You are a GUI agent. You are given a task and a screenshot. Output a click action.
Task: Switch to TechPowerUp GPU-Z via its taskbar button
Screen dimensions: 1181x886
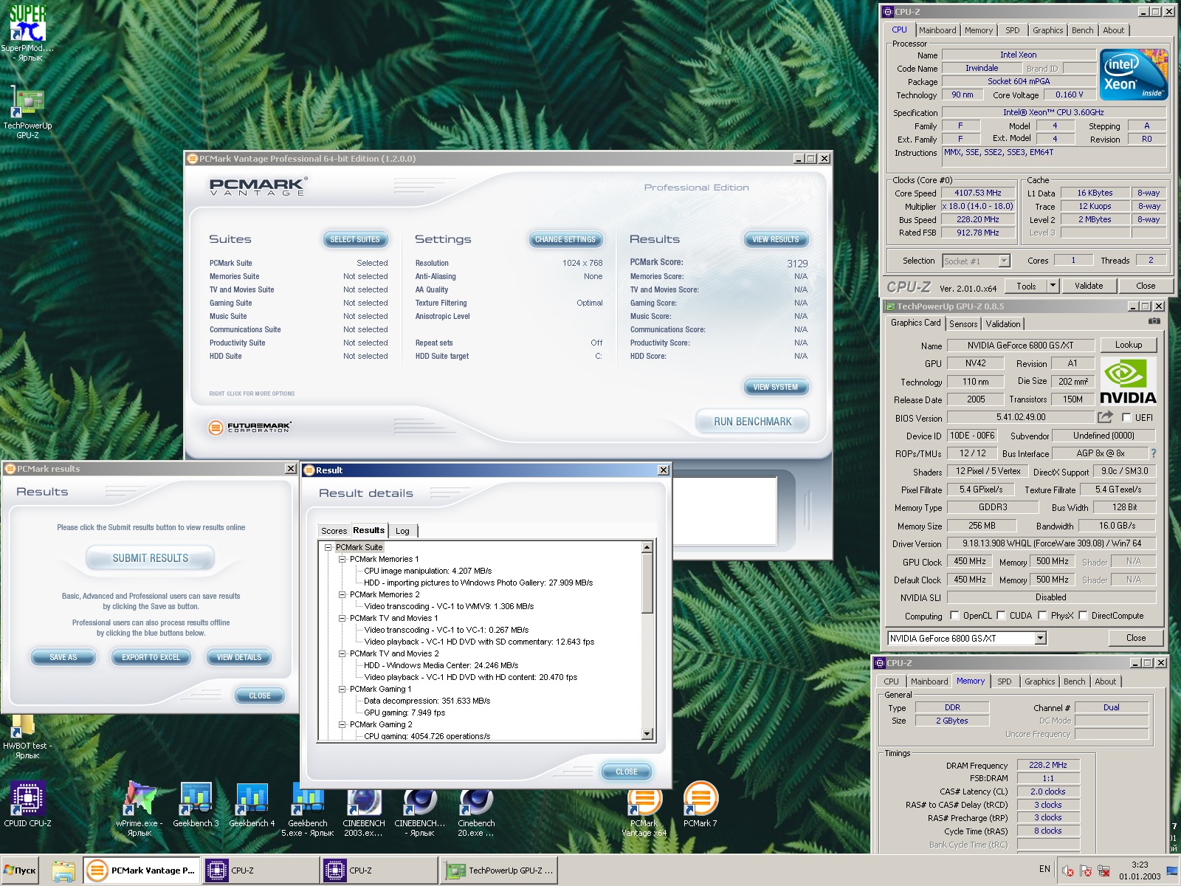point(500,870)
